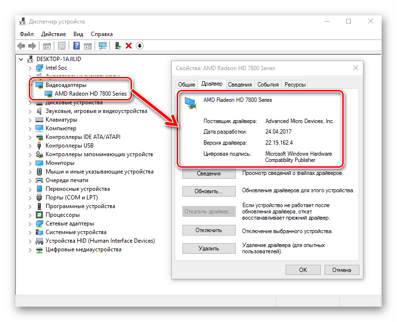Close the AMD Radeon properties dialog
Viewport: 397px width, 322px height.
[x=356, y=68]
